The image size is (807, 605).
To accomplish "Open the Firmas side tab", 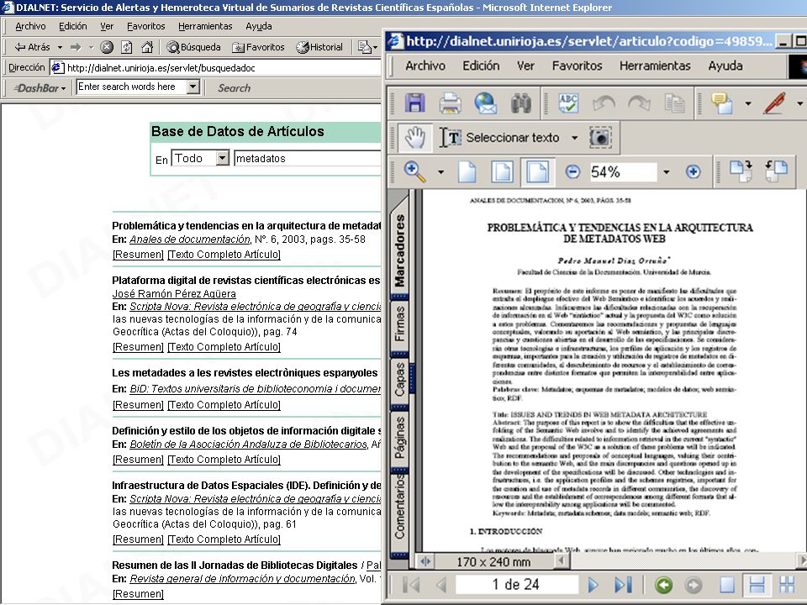I will [399, 324].
